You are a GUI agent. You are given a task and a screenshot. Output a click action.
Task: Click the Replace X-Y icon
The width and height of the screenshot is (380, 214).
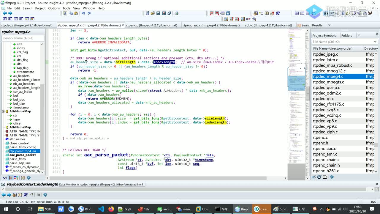pos(248,19)
